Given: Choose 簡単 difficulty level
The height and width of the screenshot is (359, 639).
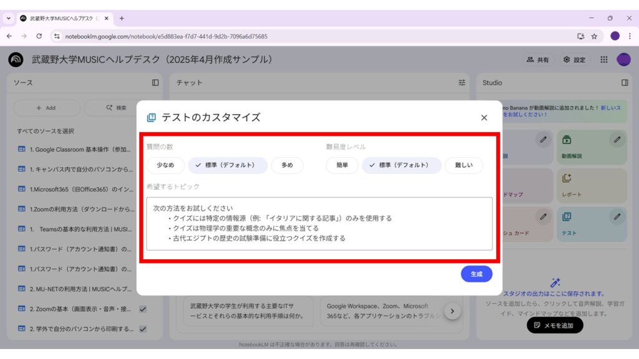Looking at the screenshot, I should pos(342,165).
